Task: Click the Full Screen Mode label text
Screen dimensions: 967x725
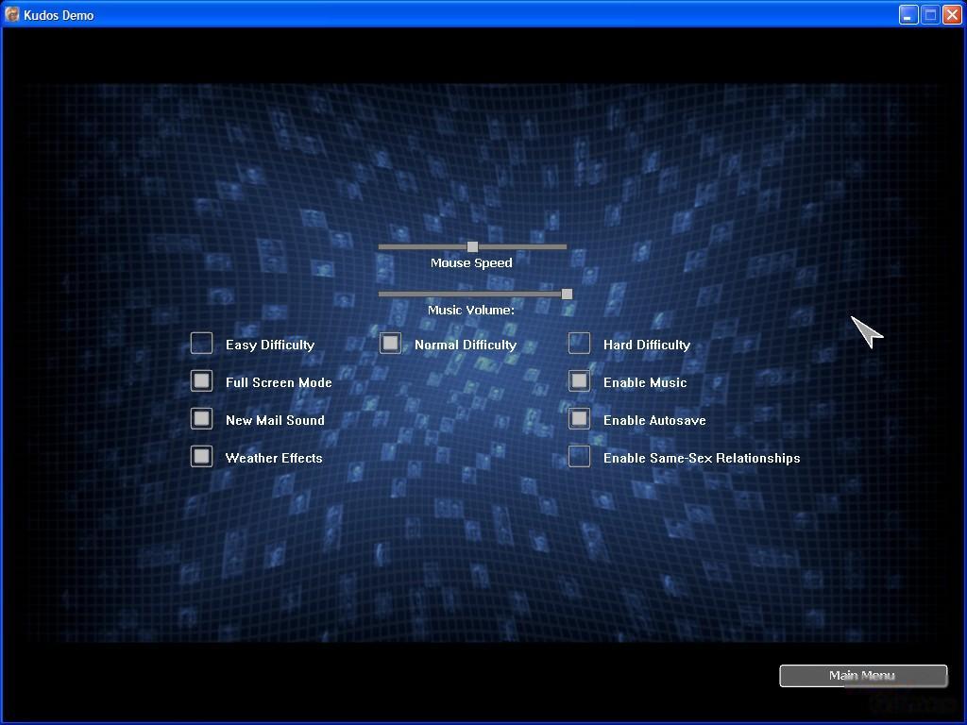Action: pyautogui.click(x=279, y=383)
